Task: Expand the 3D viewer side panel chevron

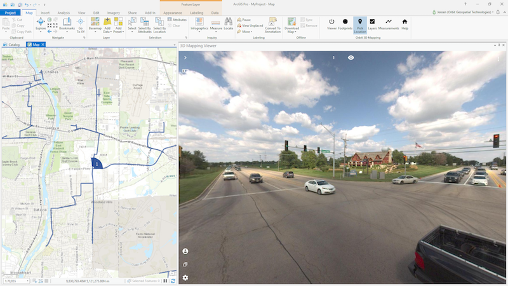Action: tap(185, 58)
